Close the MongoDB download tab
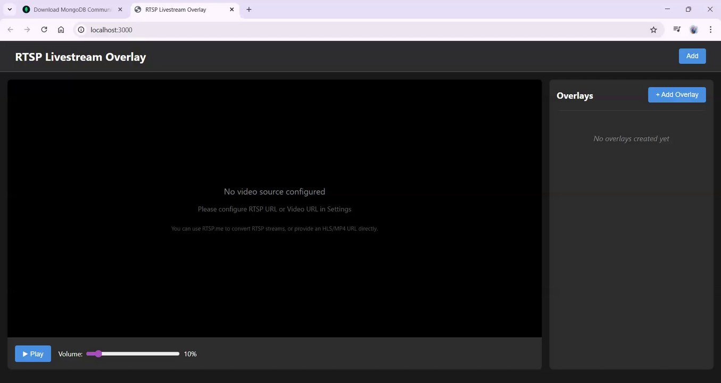721x383 pixels. [x=120, y=10]
